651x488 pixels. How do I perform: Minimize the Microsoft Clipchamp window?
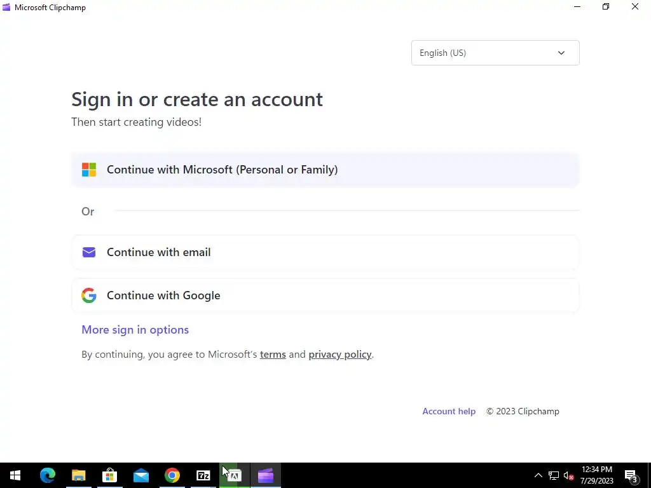coord(577,6)
